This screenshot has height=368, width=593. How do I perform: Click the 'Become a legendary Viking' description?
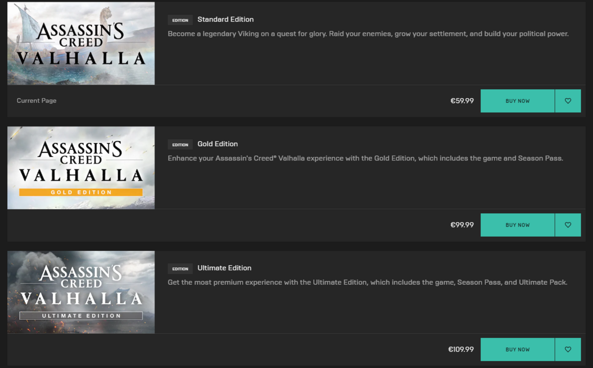pos(368,34)
